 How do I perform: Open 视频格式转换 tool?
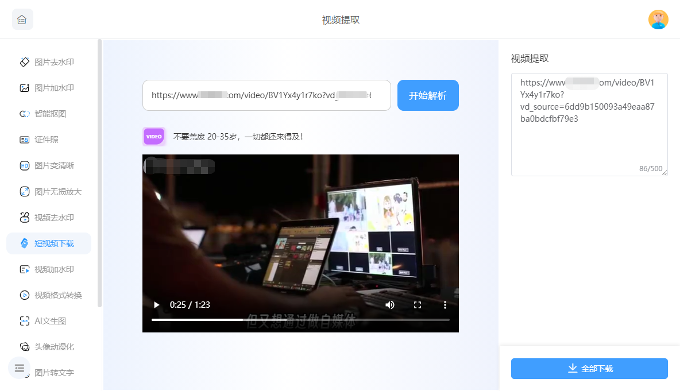tap(49, 295)
